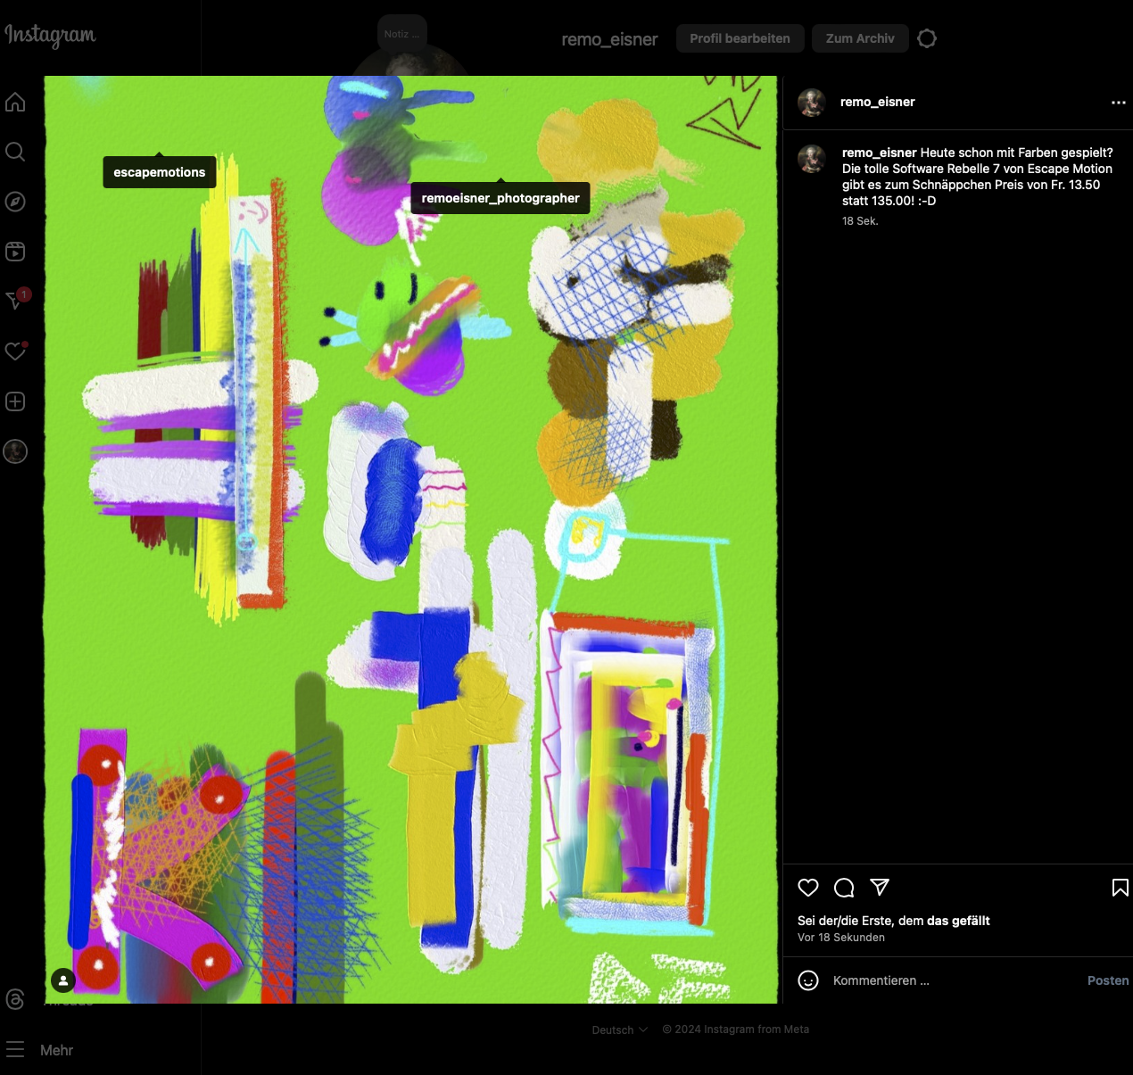This screenshot has width=1133, height=1075.
Task: Open the remoeisner_photographer photo tag
Action: [x=500, y=198]
